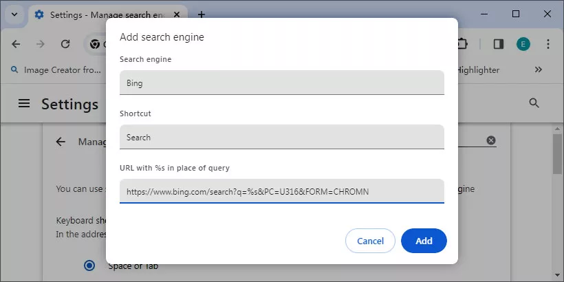Screen dimensions: 564x282
Task: Open the tab search dropdown arrow
Action: [x=14, y=14]
